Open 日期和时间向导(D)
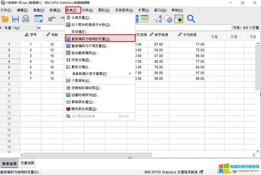The width and height of the screenshot is (261, 175). coord(100,88)
